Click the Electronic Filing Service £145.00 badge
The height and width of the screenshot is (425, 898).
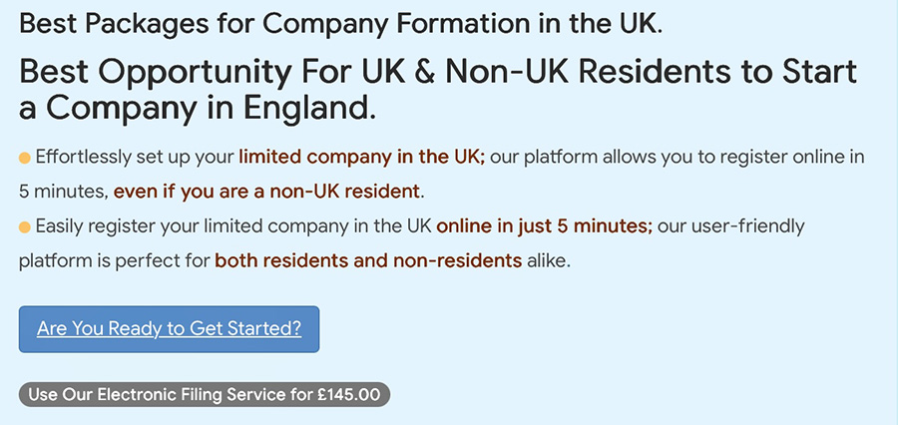point(204,394)
